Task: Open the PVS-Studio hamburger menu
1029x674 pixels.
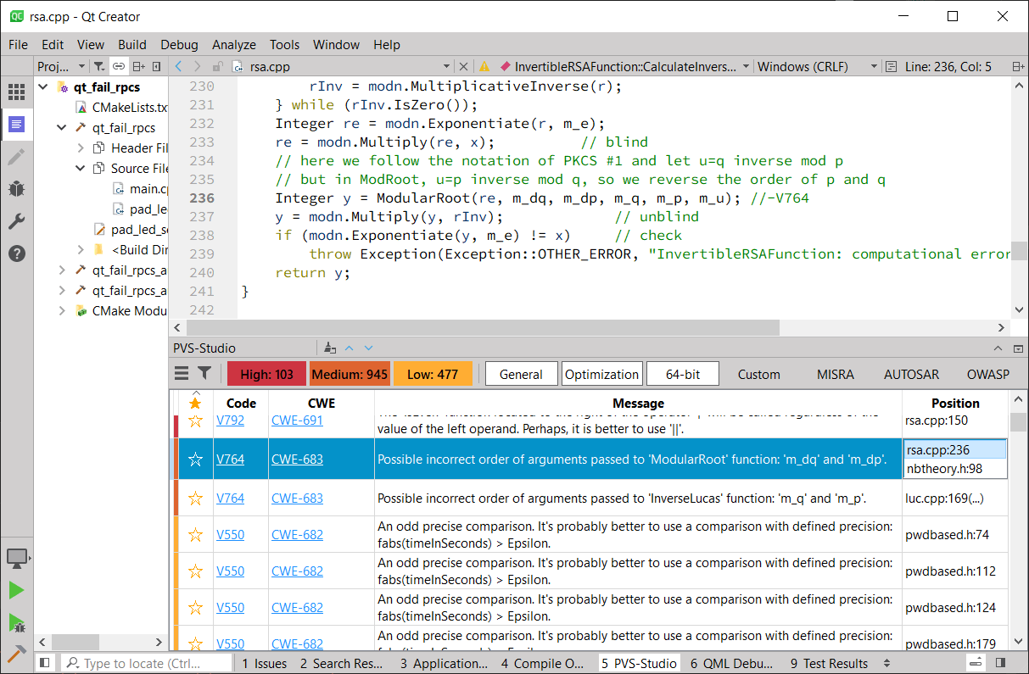Action: pos(182,374)
